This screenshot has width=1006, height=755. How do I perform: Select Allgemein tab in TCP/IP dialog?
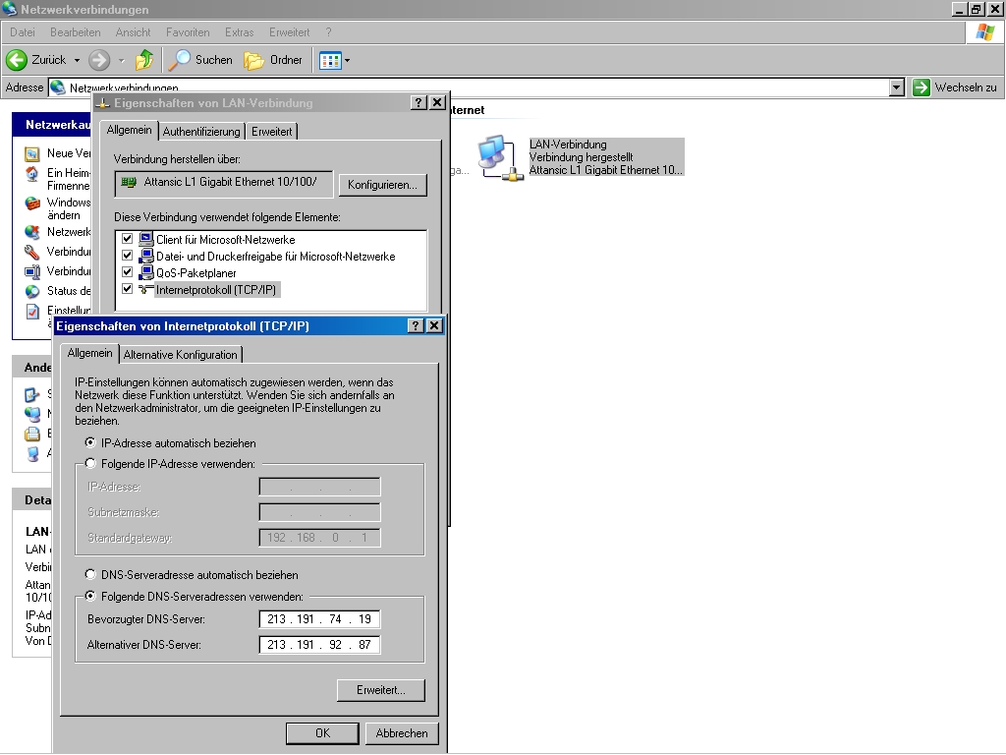point(89,353)
